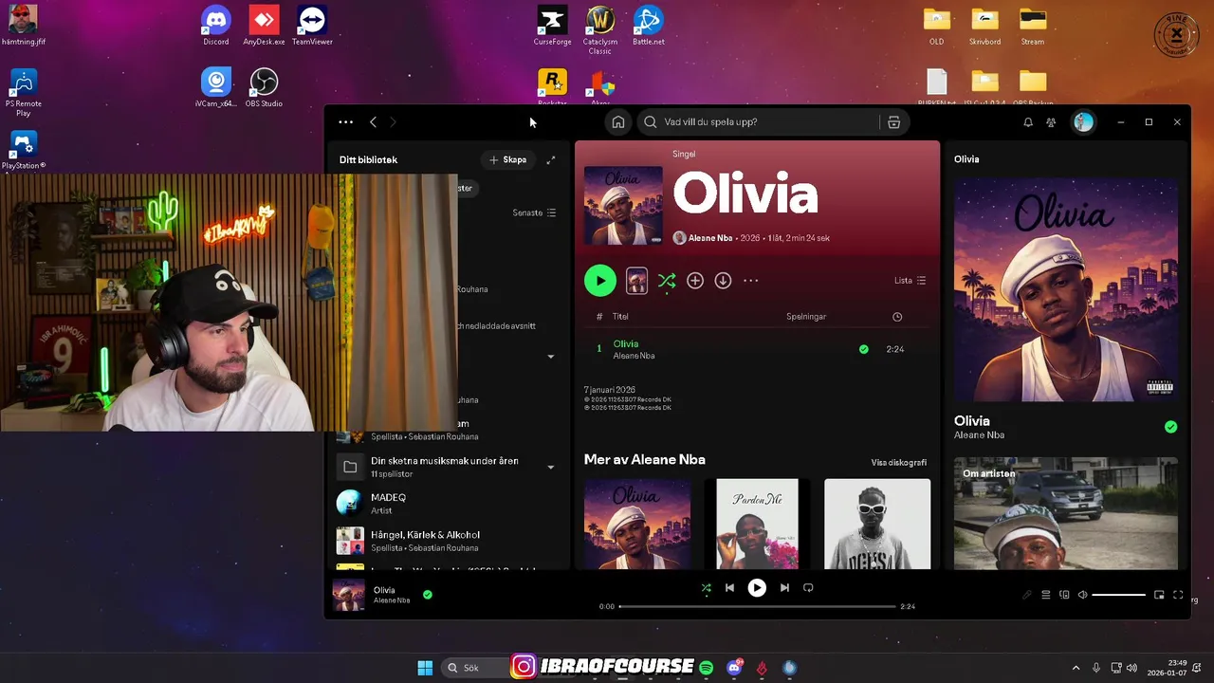Viewport: 1214px width, 683px height.
Task: Click the large Olivia album cover in header
Action: [623, 206]
